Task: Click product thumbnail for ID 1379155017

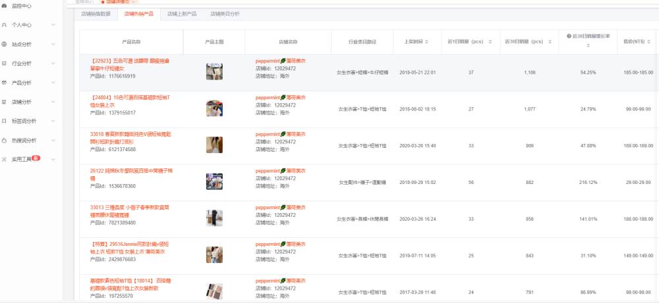Action: 214,108
